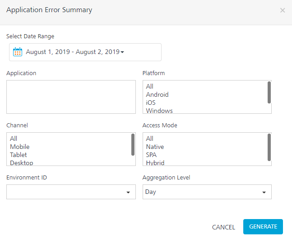Click the Channel list scrollbar
The height and width of the screenshot is (242, 292).
(x=133, y=144)
